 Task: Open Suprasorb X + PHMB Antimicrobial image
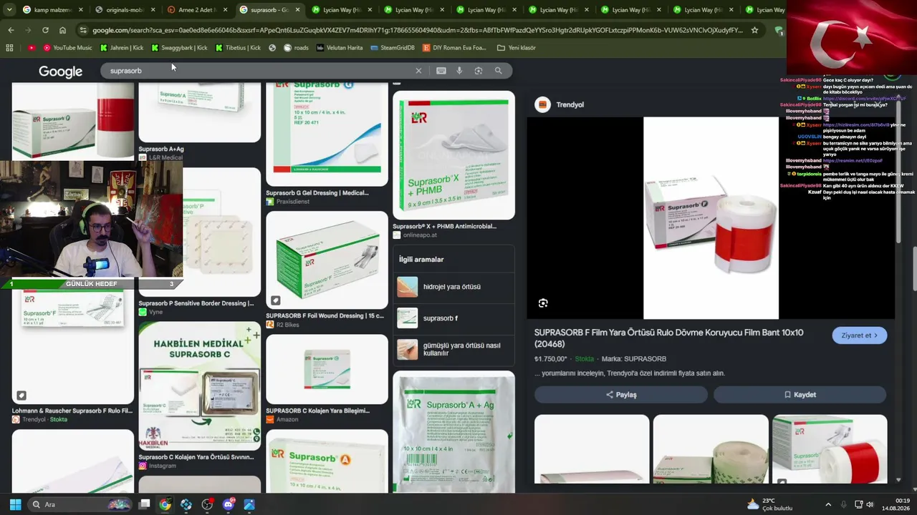(x=453, y=155)
